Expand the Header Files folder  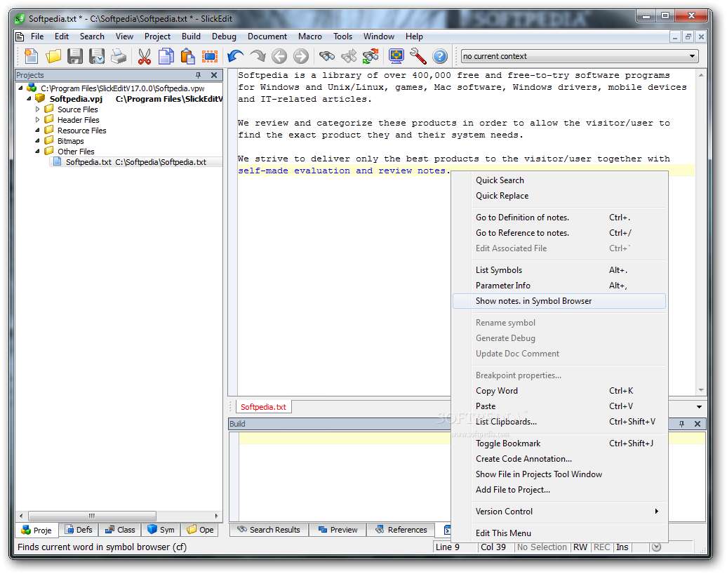(38, 119)
